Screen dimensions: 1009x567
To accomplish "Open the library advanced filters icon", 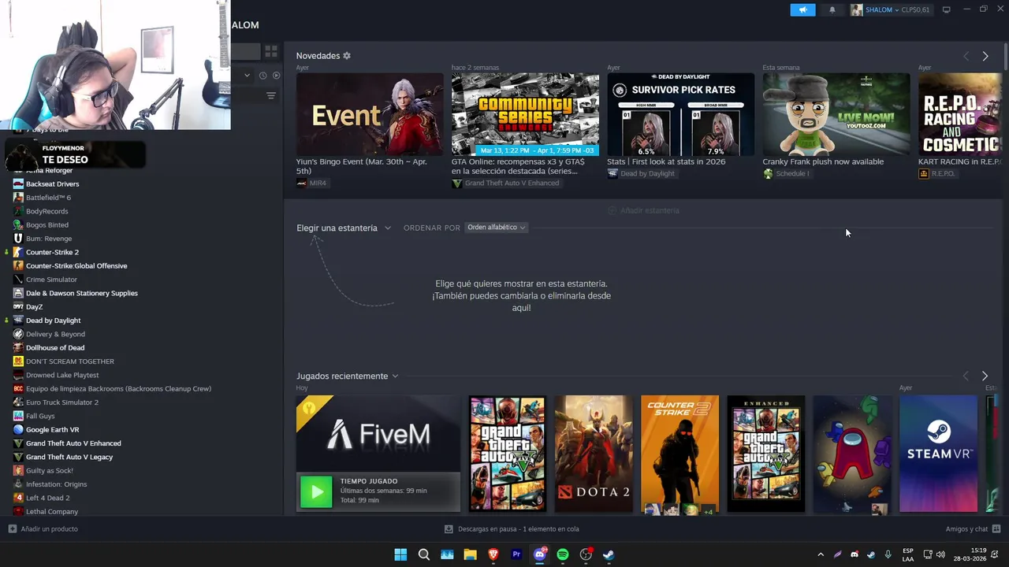I will pos(271,95).
